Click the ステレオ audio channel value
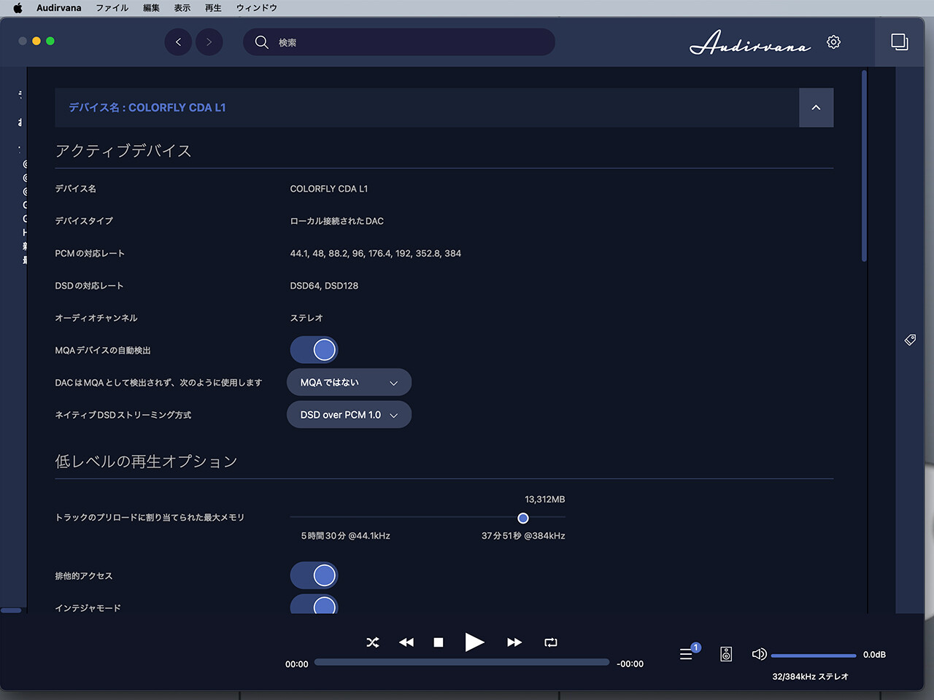 (x=306, y=318)
